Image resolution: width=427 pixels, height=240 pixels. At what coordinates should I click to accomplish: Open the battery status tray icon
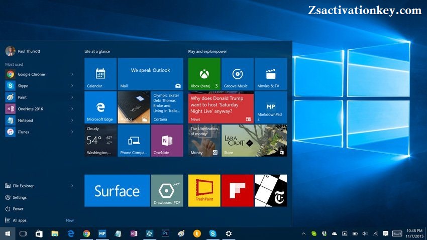(355, 233)
